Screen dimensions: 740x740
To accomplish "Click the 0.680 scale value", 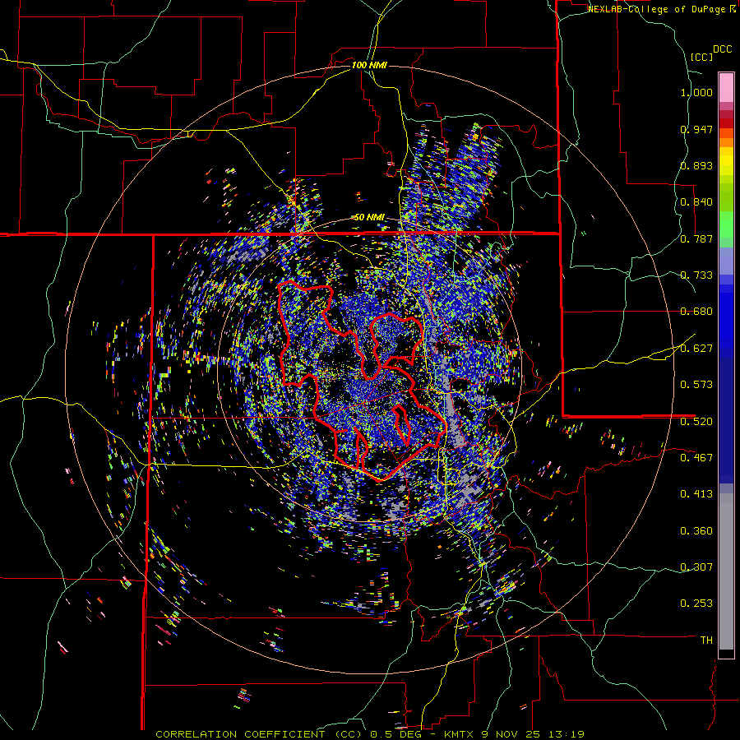I will click(x=696, y=312).
